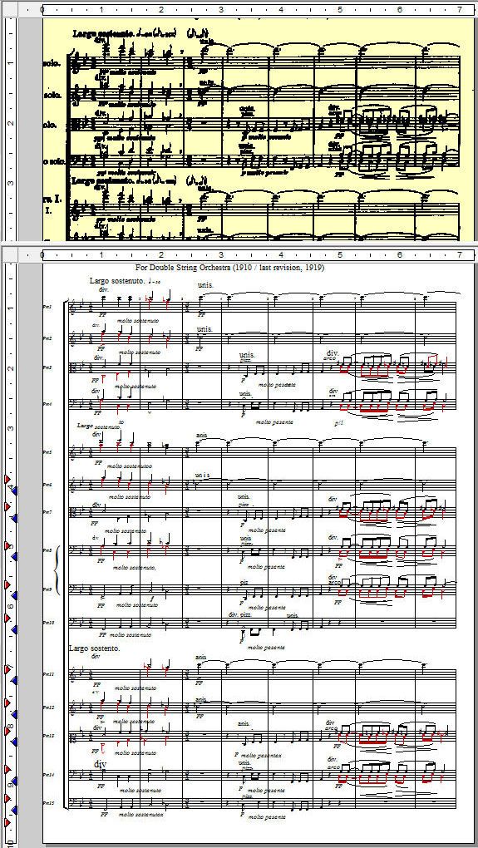Viewport: 478px width, 848px height.
Task: Pick red top marker for staff Pns14
Action: 7,770
